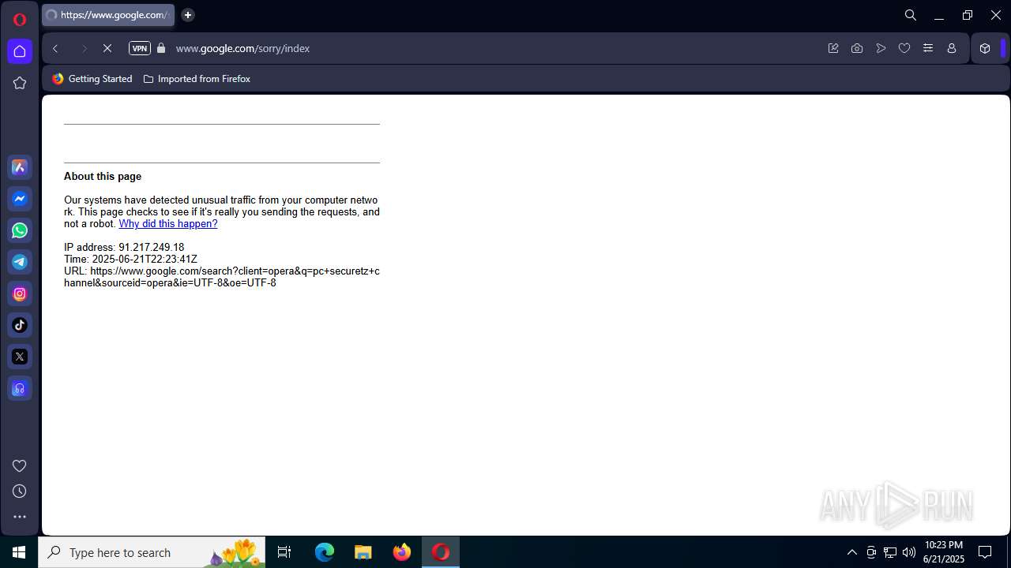This screenshot has height=568, width=1011.
Task: Toggle the VPN badge
Action: click(140, 48)
